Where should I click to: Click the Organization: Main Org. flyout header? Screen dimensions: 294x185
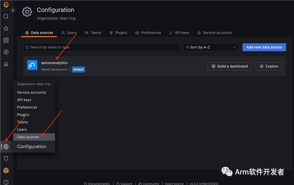click(34, 84)
